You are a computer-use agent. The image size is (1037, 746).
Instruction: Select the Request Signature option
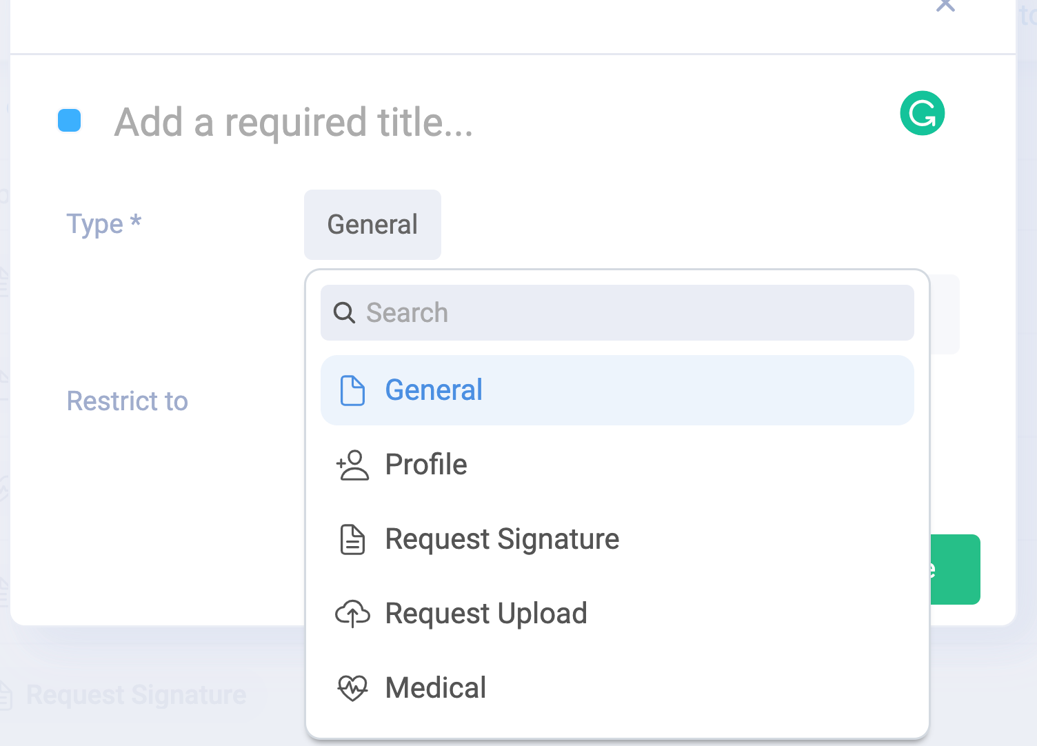502,539
